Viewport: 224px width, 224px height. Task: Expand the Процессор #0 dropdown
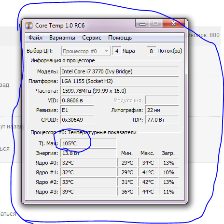(86, 51)
